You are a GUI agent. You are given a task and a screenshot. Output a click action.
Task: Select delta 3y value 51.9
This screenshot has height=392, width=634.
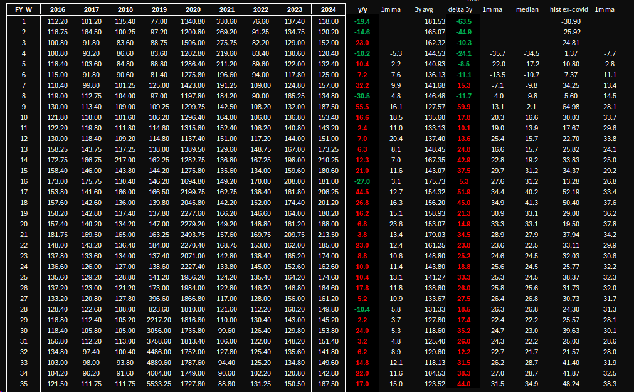[464, 192]
